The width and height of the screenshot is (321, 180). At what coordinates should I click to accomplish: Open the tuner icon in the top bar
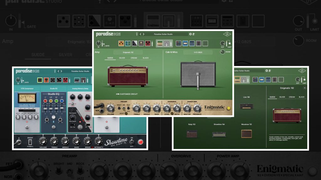136,34
